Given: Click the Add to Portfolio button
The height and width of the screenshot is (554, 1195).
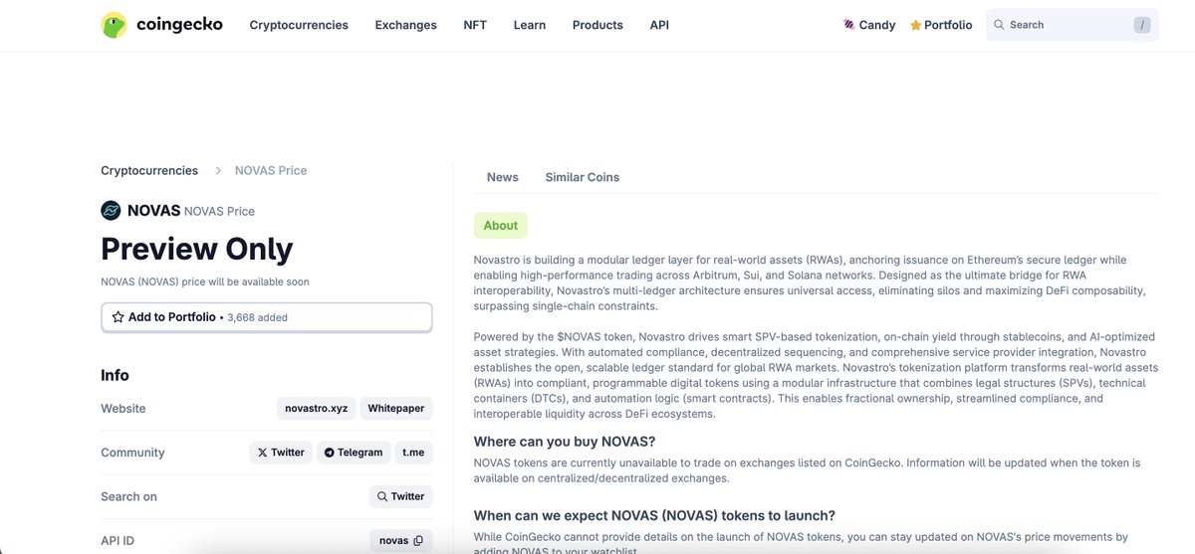Looking at the screenshot, I should point(267,317).
